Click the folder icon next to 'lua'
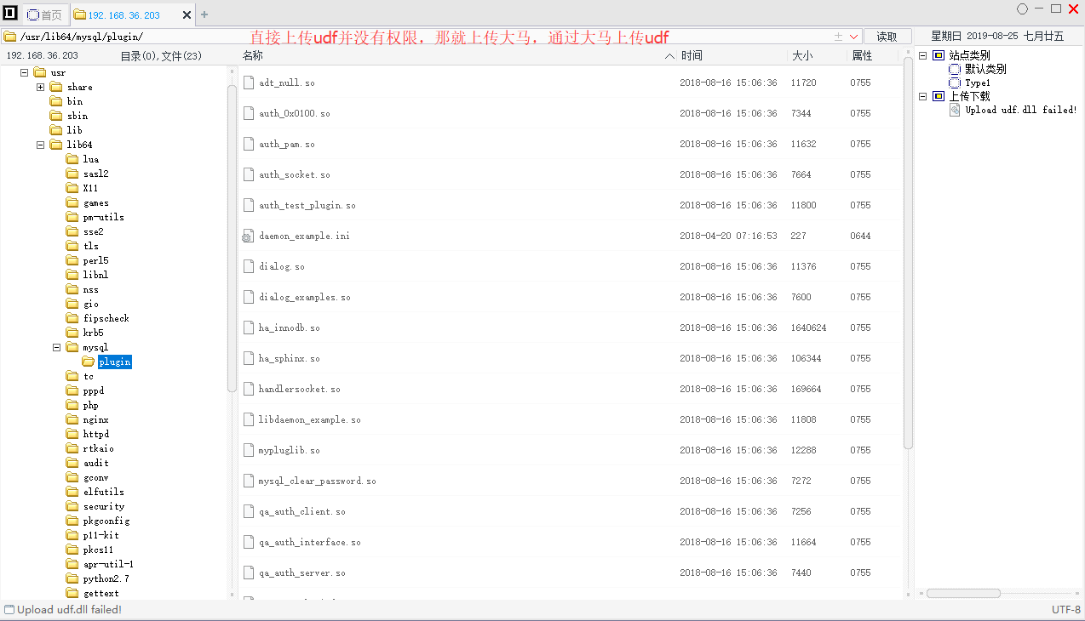The height and width of the screenshot is (621, 1085). click(x=72, y=159)
